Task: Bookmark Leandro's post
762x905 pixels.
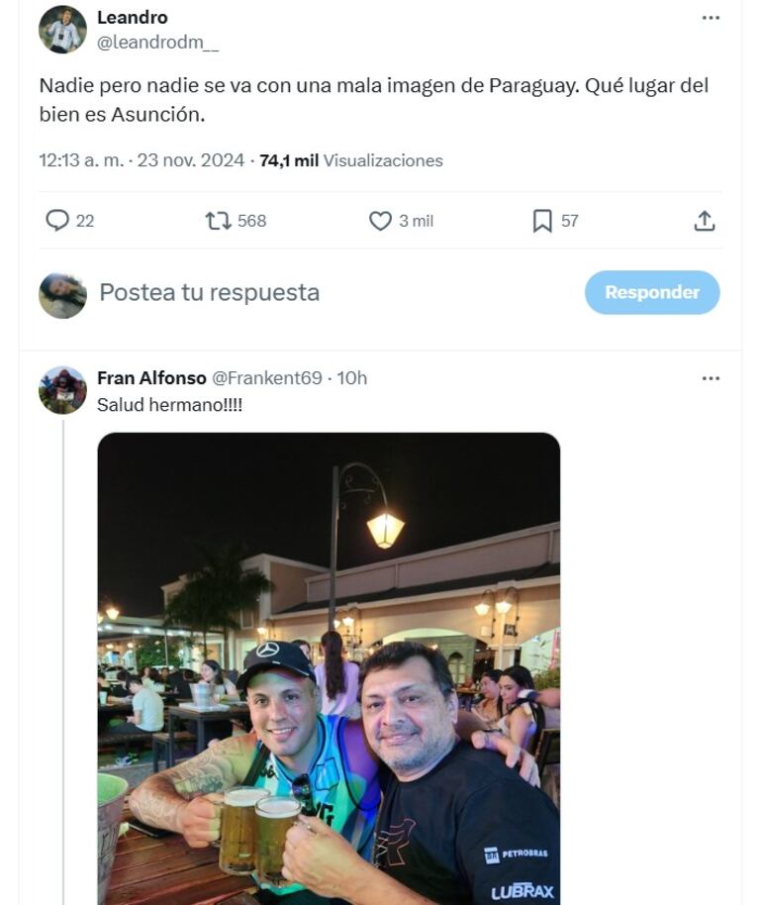Action: (x=542, y=221)
